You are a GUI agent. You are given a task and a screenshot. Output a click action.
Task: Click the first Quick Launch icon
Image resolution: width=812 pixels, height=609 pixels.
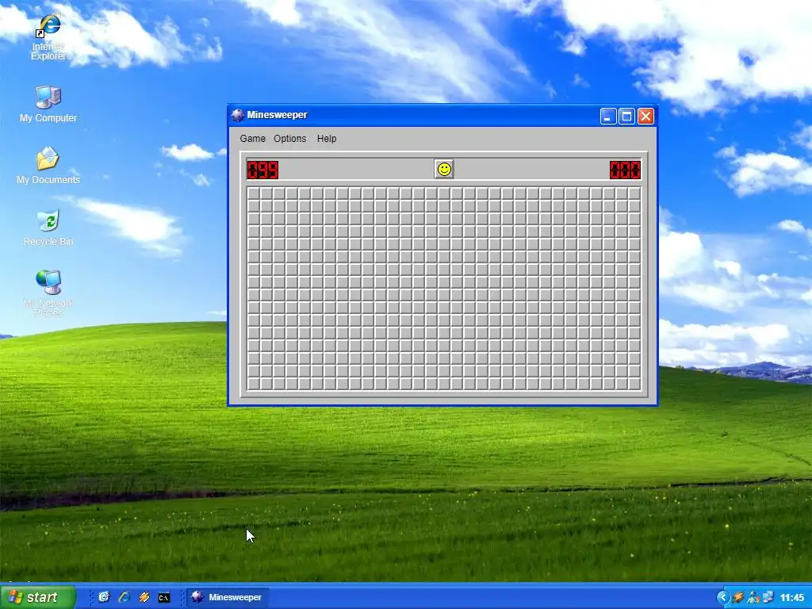coord(104,597)
